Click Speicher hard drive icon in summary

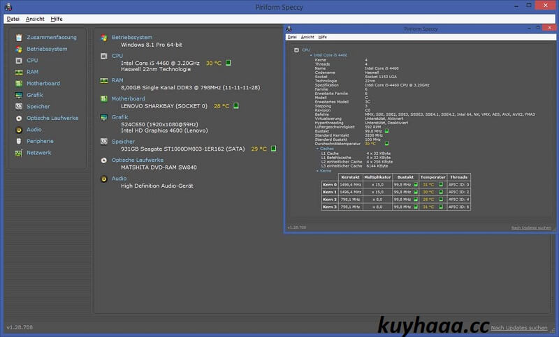tap(103, 142)
